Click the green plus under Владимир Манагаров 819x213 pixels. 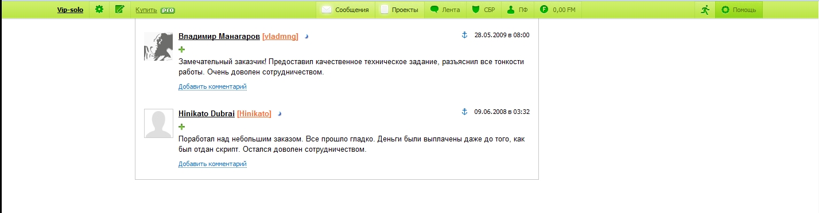(182, 49)
